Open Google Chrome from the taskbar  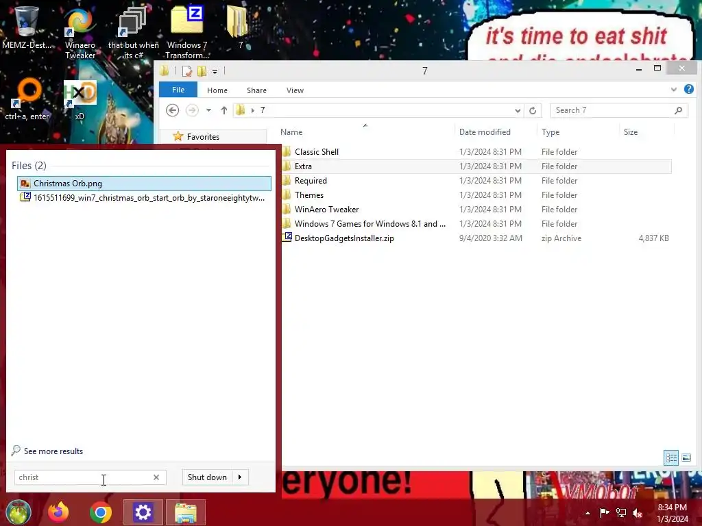(x=101, y=512)
